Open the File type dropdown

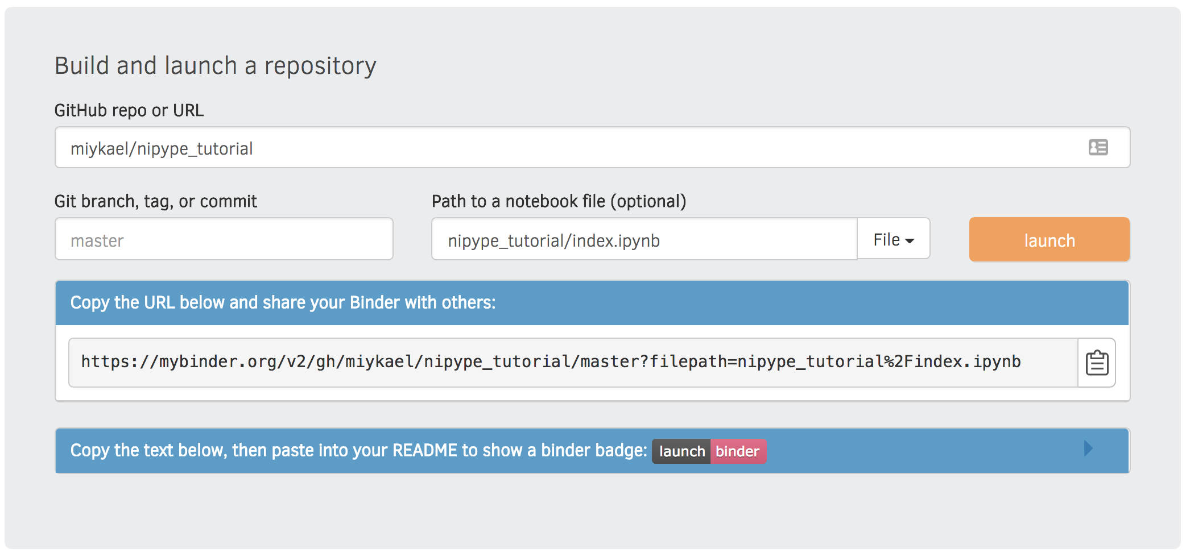click(893, 239)
